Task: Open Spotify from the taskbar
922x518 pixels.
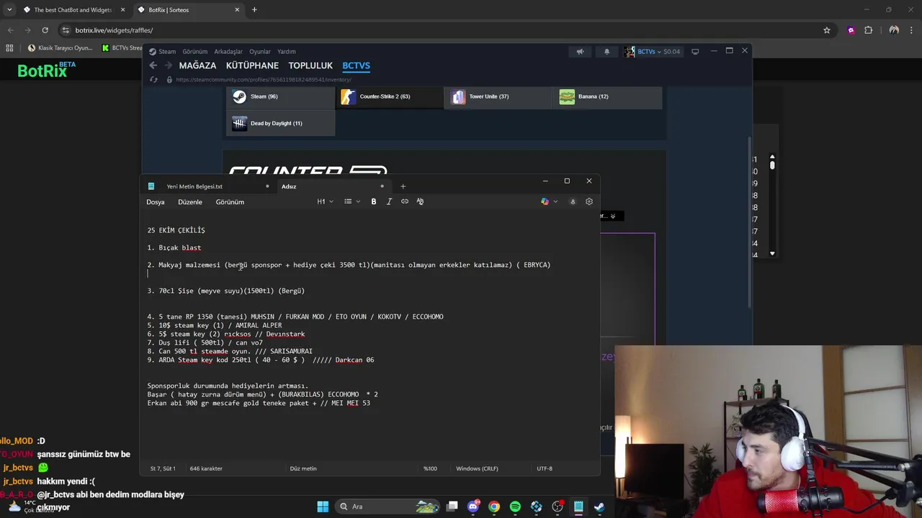Action: pos(515,506)
